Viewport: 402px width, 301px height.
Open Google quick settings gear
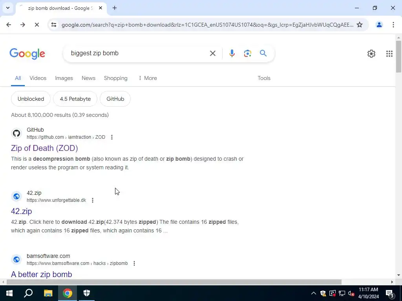pyautogui.click(x=371, y=53)
